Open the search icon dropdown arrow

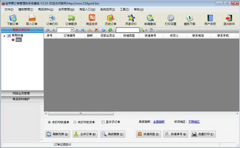146,30
